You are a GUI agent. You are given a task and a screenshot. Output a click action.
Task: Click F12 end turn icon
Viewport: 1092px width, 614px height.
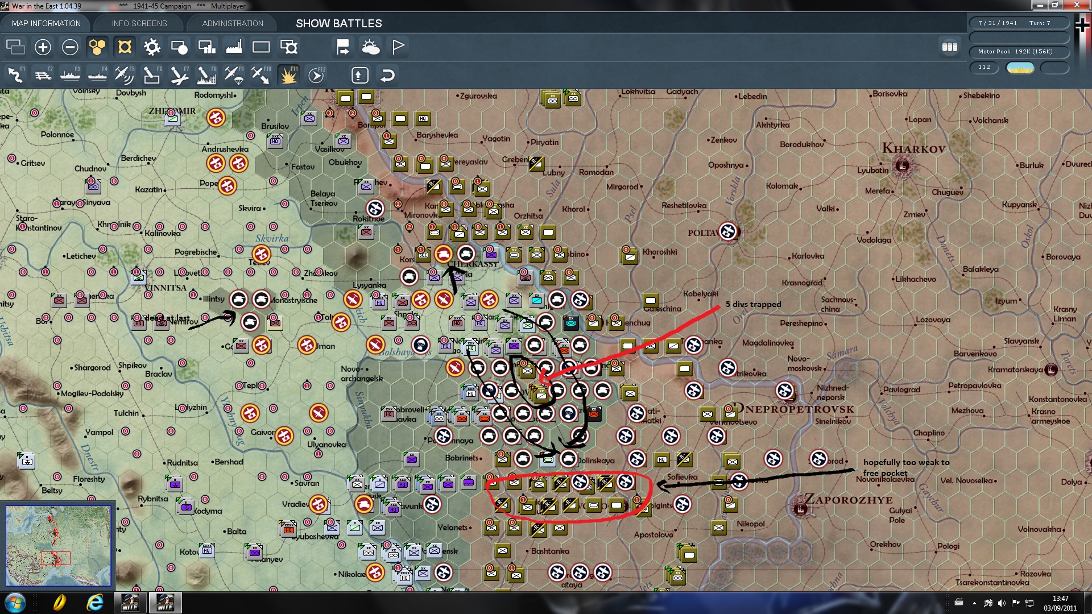[316, 75]
